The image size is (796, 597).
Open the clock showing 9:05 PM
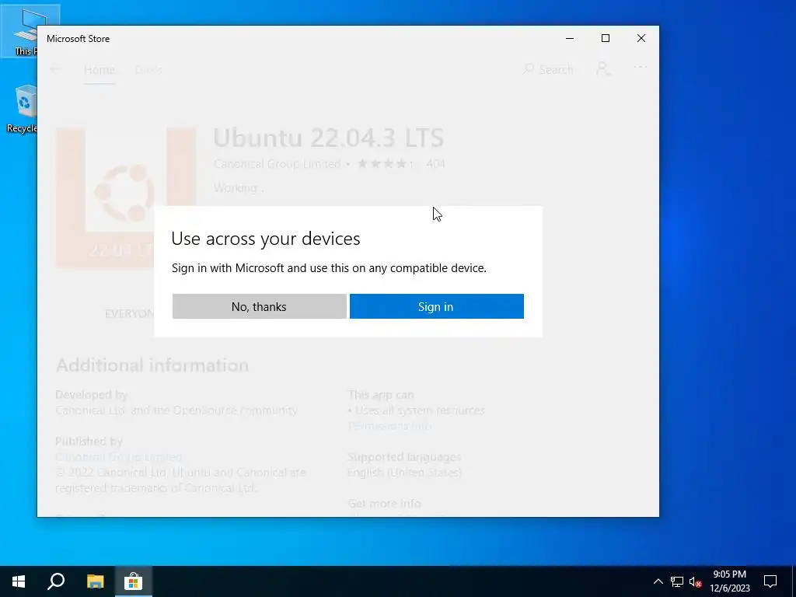pyautogui.click(x=729, y=581)
